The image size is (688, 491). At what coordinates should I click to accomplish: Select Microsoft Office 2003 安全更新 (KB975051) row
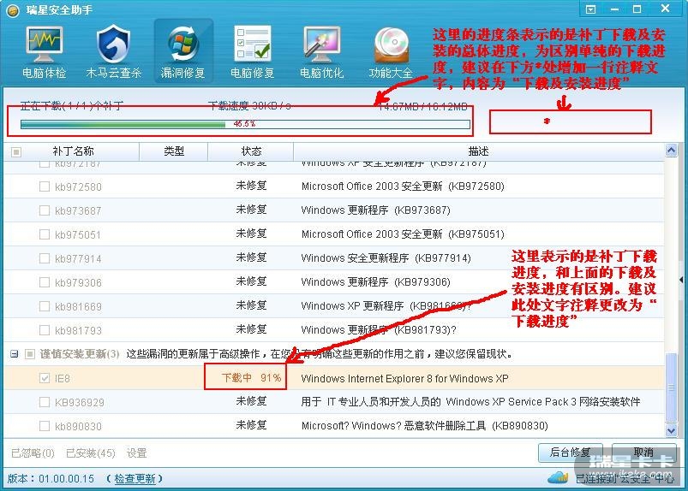click(x=334, y=234)
